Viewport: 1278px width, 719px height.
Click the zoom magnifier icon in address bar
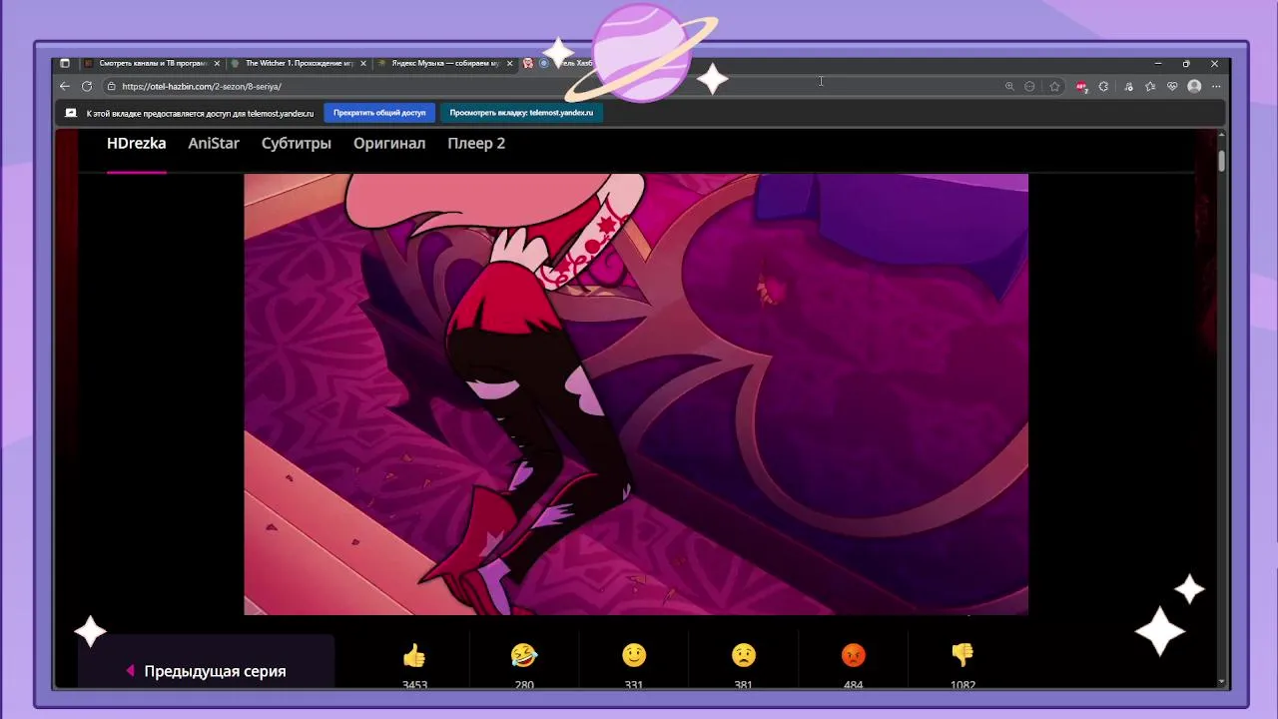coord(1009,87)
